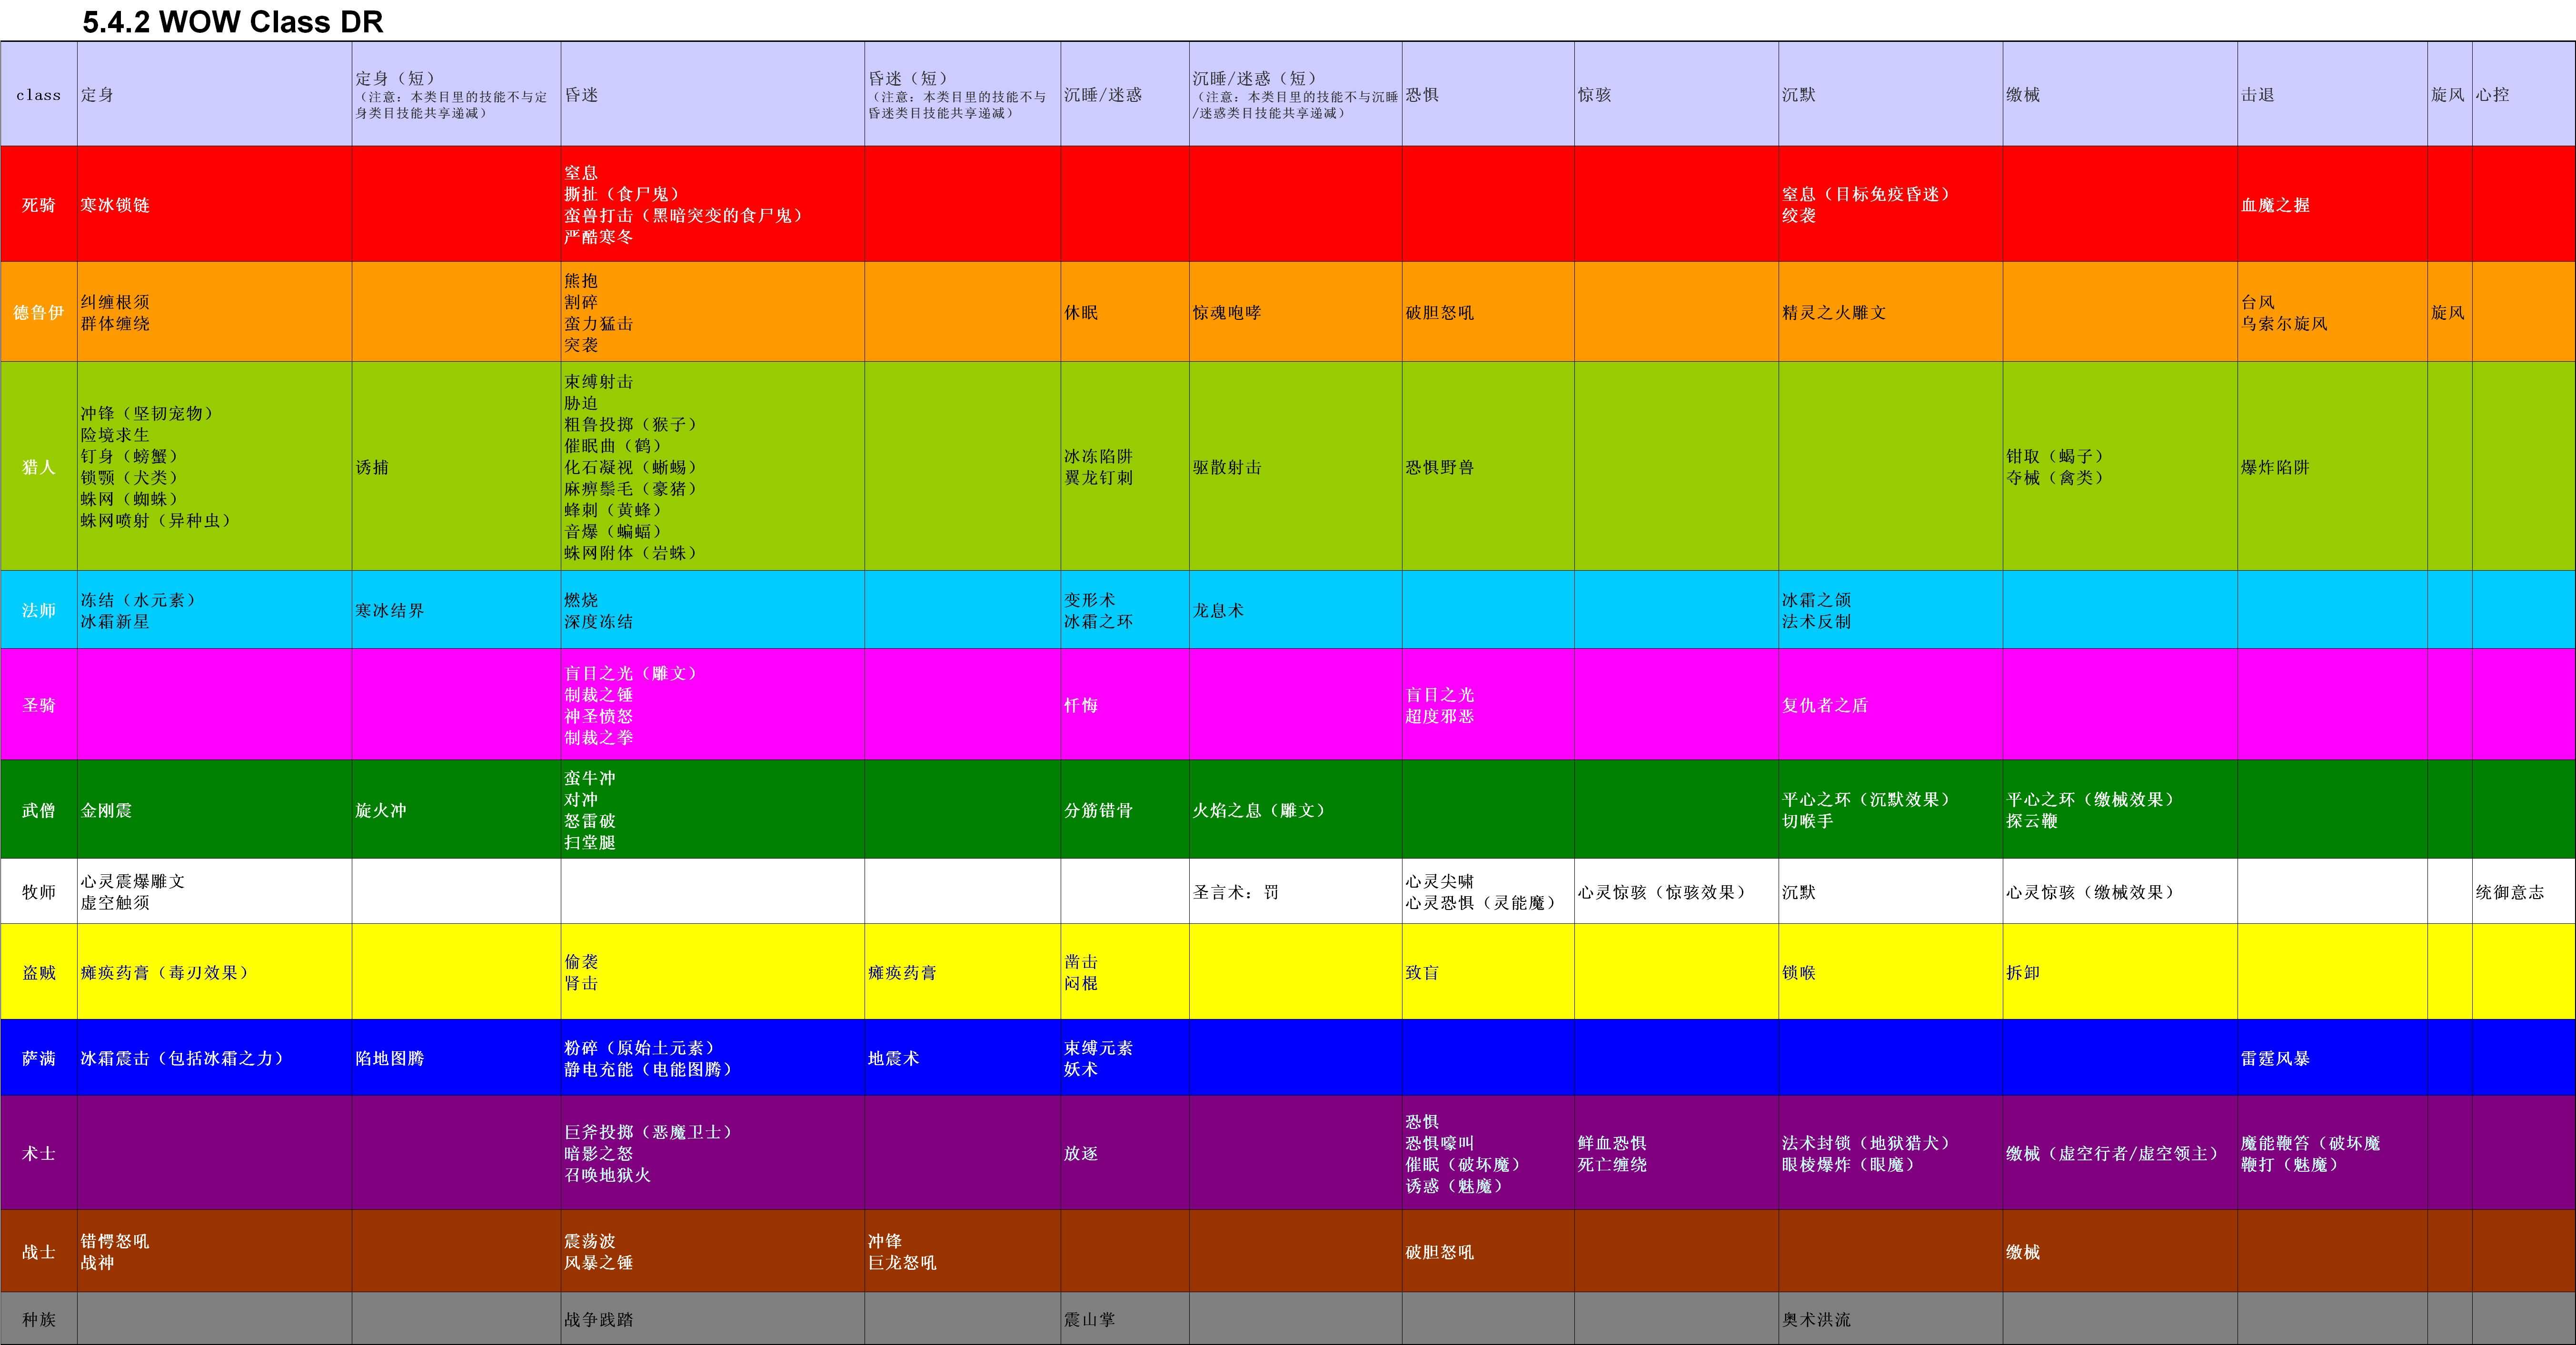This screenshot has height=1345, width=2576.
Task: Click the "旋火冲" cell
Action: click(x=456, y=810)
